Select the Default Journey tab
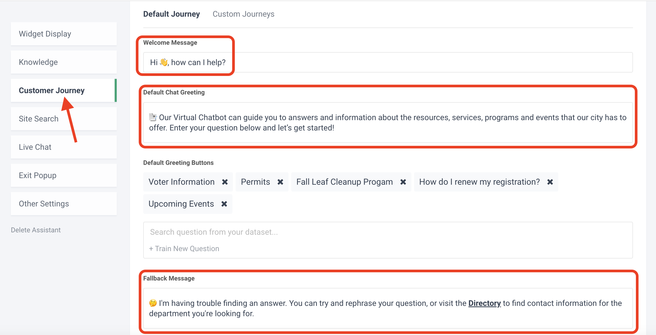Image resolution: width=656 pixels, height=335 pixels. click(171, 14)
